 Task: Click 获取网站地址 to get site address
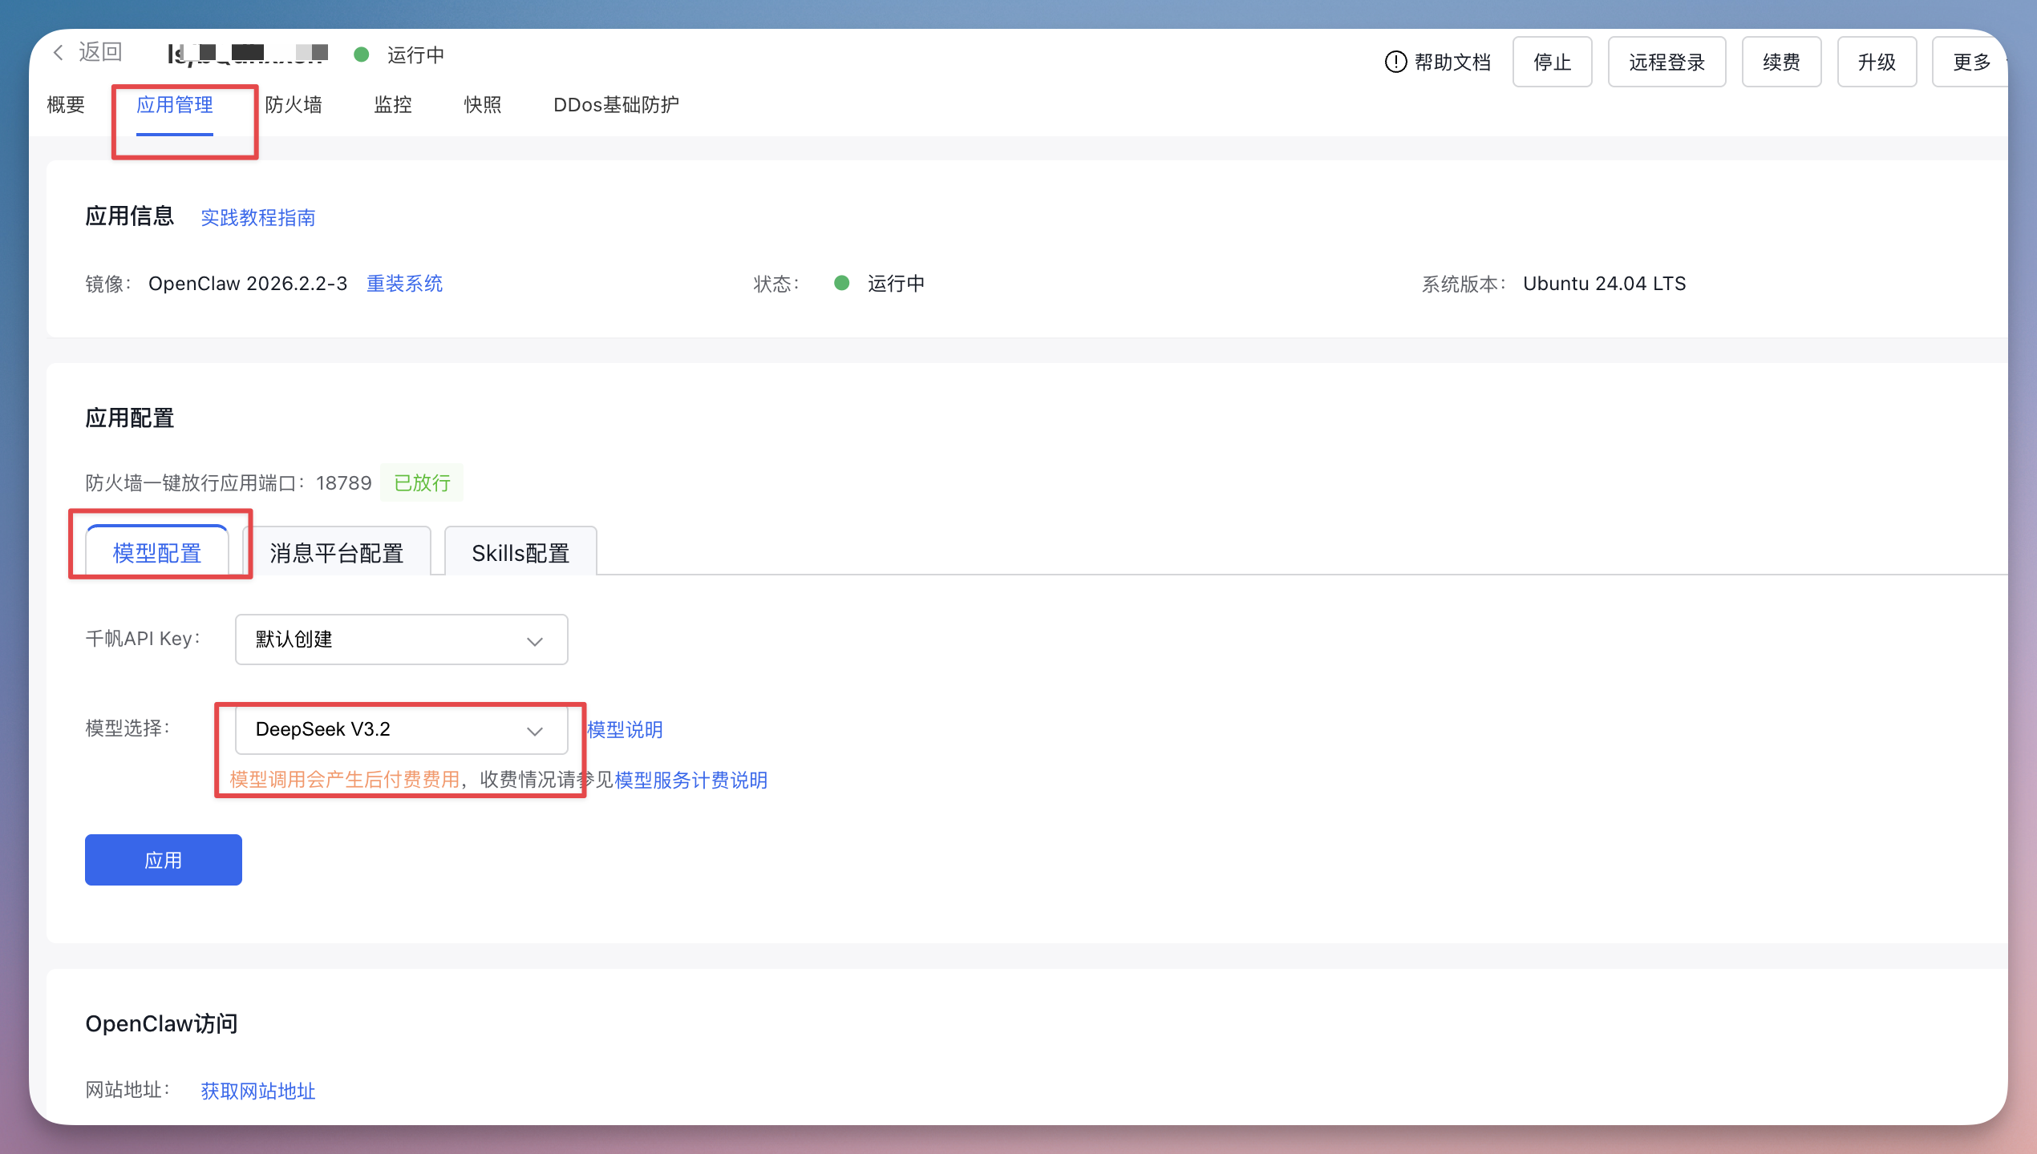point(257,1091)
